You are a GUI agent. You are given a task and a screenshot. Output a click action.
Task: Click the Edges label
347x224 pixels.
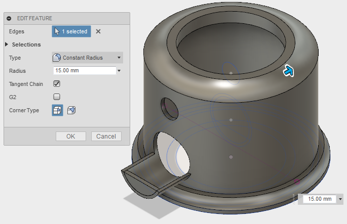(x=17, y=31)
